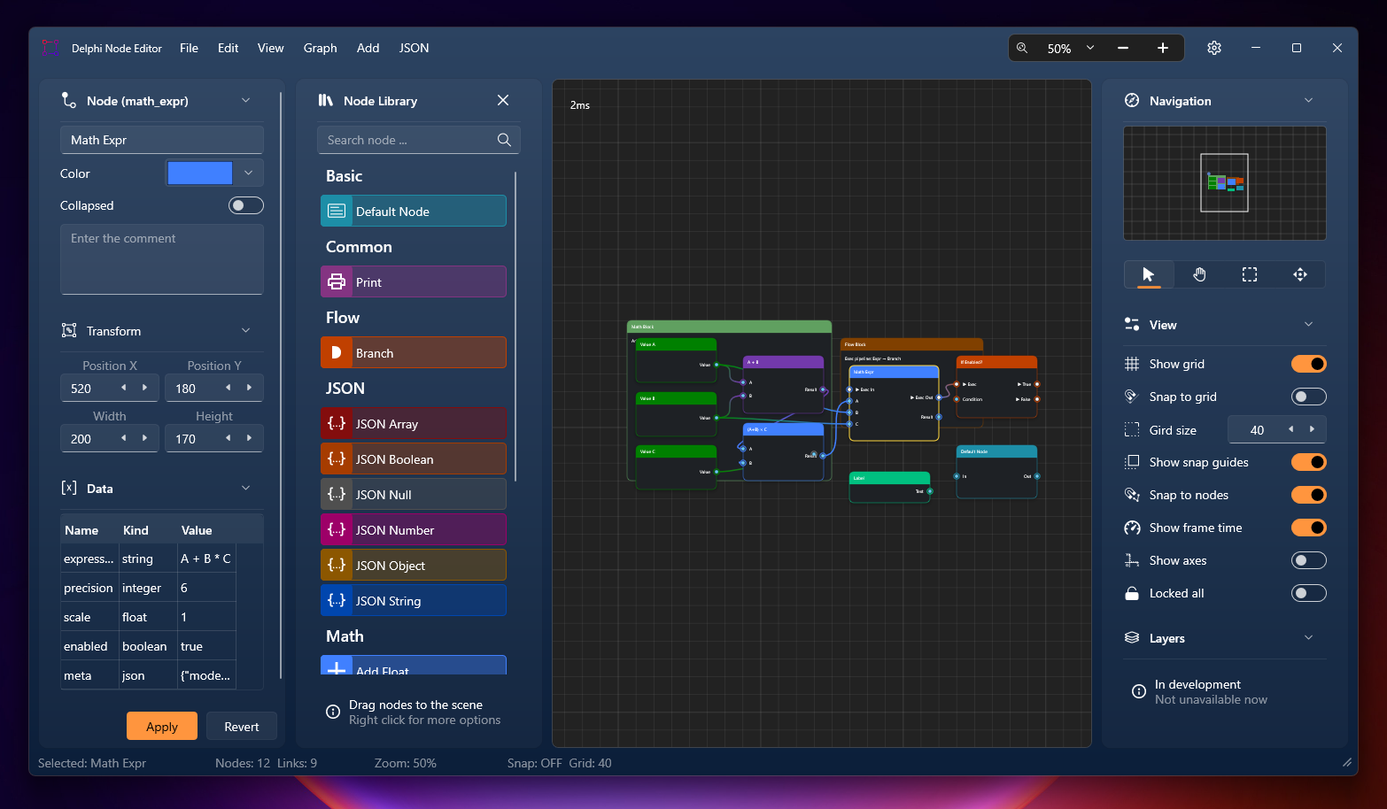This screenshot has height=809, width=1387.
Task: Enable Snap to grid switch
Action: coord(1308,397)
